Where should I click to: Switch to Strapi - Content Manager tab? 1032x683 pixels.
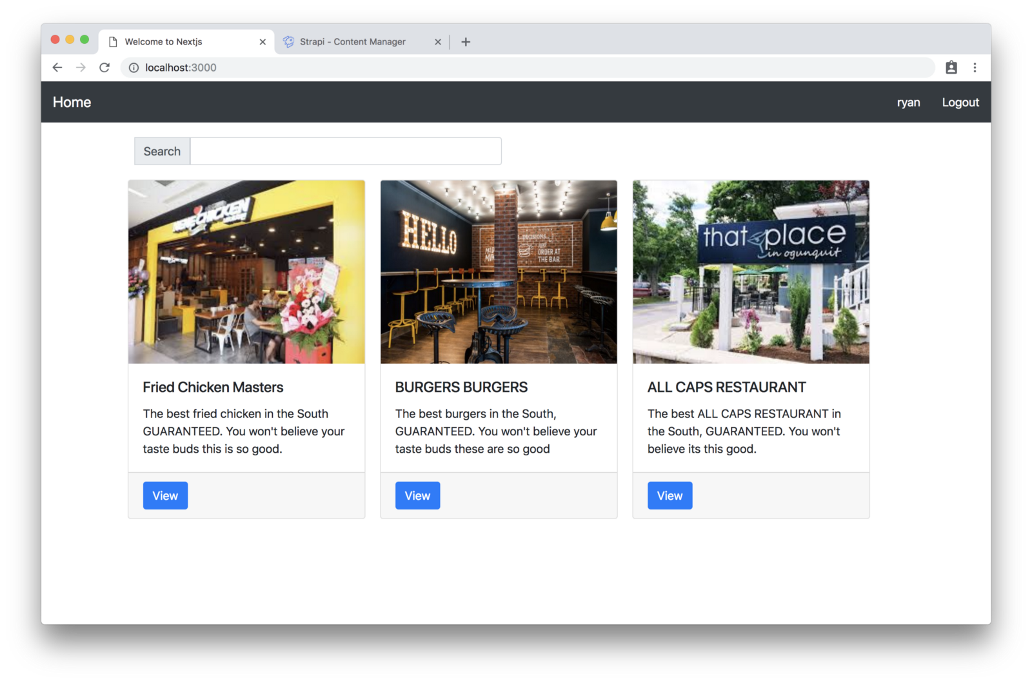352,42
